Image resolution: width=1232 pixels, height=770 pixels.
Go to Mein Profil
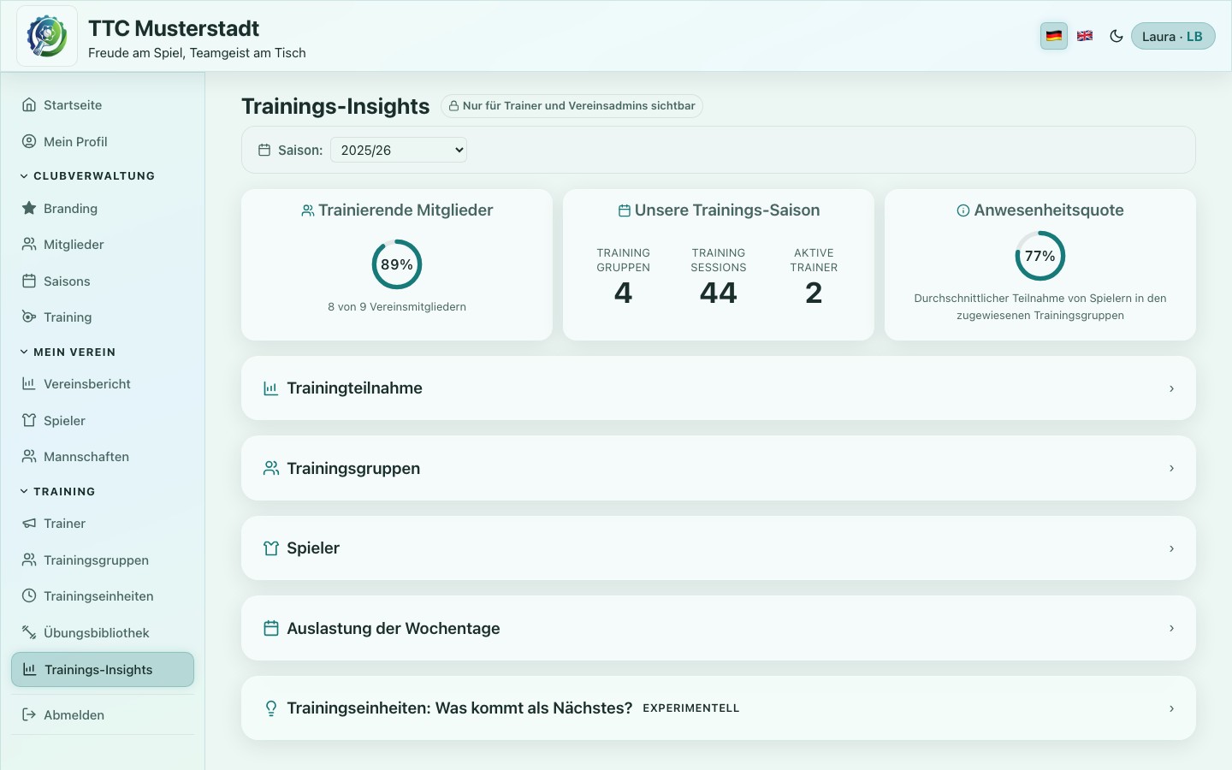pyautogui.click(x=103, y=141)
